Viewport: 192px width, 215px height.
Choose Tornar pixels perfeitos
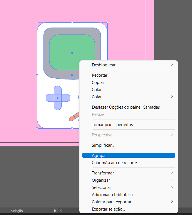pyautogui.click(x=129, y=125)
